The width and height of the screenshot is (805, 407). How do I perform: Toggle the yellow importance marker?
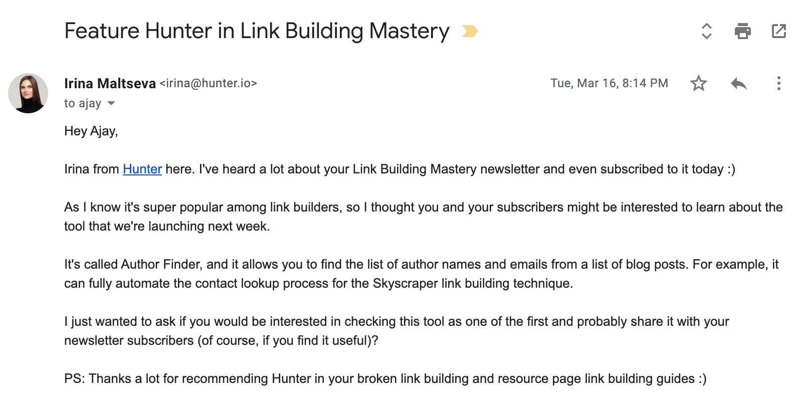pos(470,31)
